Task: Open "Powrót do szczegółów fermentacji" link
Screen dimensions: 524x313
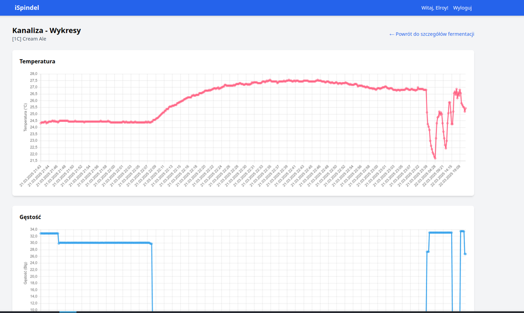Action: (x=432, y=33)
